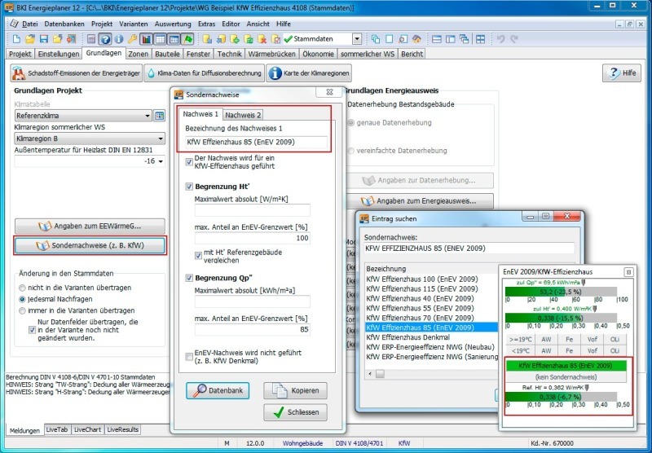Image resolution: width=652 pixels, height=453 pixels.
Task: Click the variant icon with checkmark box
Action: 276,39
